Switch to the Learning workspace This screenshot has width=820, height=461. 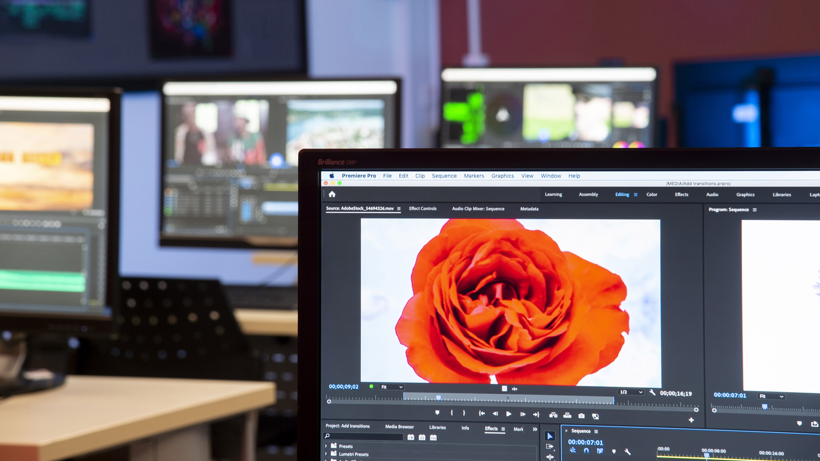[x=553, y=194]
